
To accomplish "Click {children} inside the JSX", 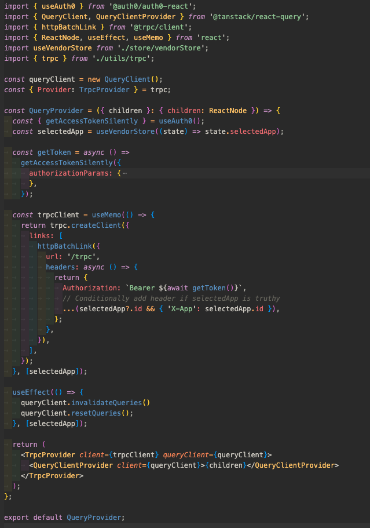I will [226, 466].
